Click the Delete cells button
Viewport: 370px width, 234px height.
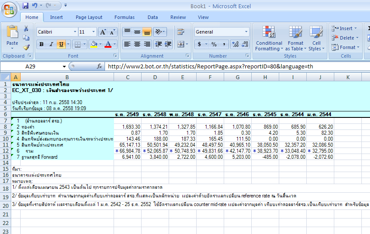(x=345, y=38)
